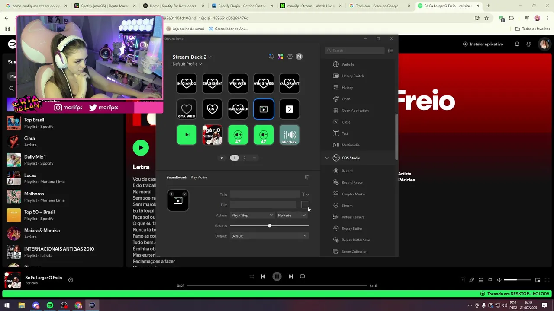
Task: Click the File path input field
Action: point(263,205)
